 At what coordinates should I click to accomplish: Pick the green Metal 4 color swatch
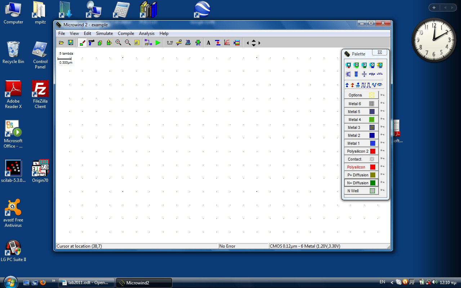click(372, 120)
